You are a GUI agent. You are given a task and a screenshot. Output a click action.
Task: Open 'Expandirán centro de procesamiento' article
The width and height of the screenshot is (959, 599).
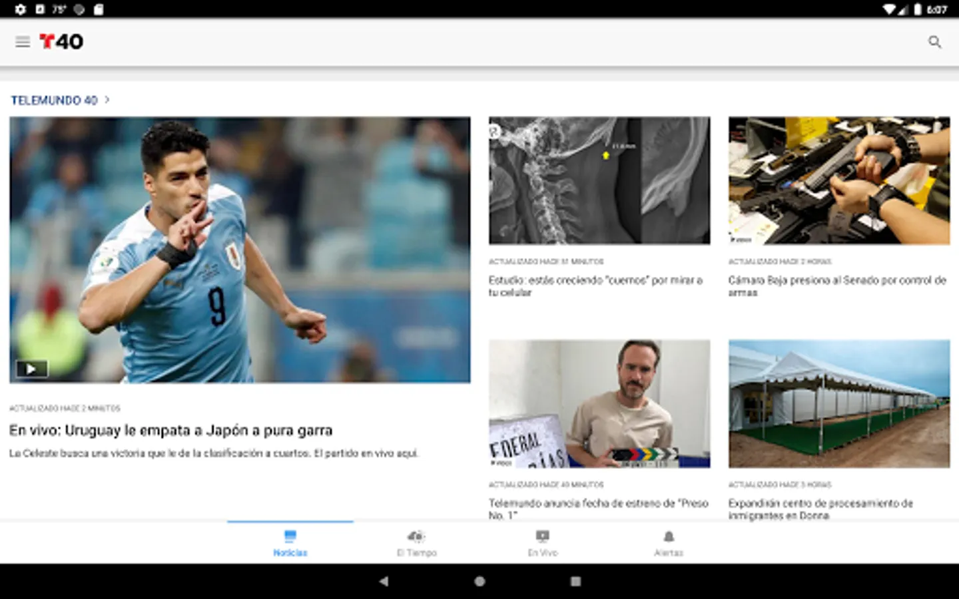pyautogui.click(x=820, y=509)
